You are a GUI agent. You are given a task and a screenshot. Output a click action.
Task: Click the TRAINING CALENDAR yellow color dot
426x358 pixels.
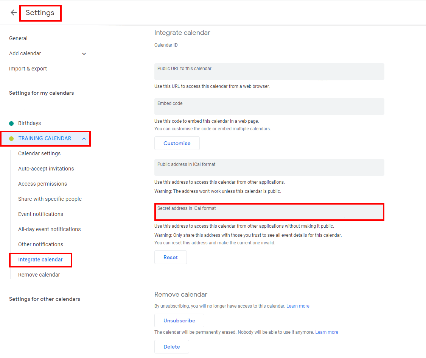coord(11,139)
